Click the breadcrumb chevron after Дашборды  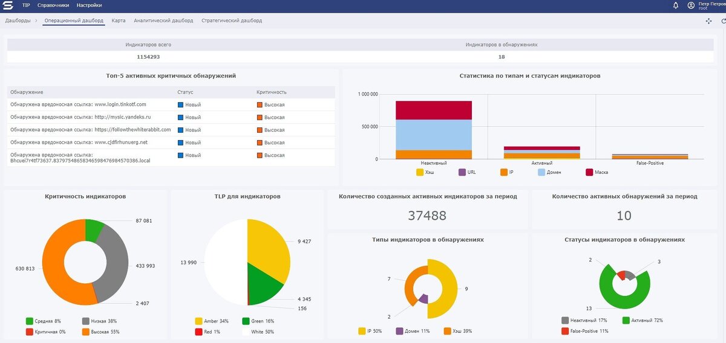(x=36, y=21)
